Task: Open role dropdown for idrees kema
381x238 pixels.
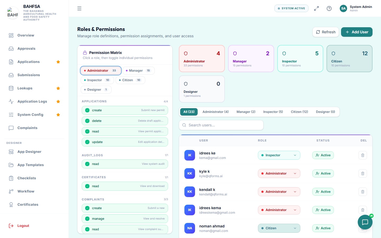Action: [279, 210]
